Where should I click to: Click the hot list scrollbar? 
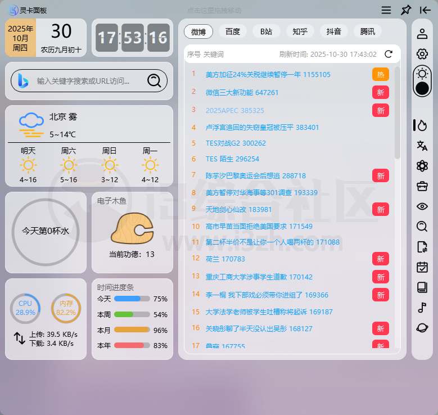coord(397,113)
